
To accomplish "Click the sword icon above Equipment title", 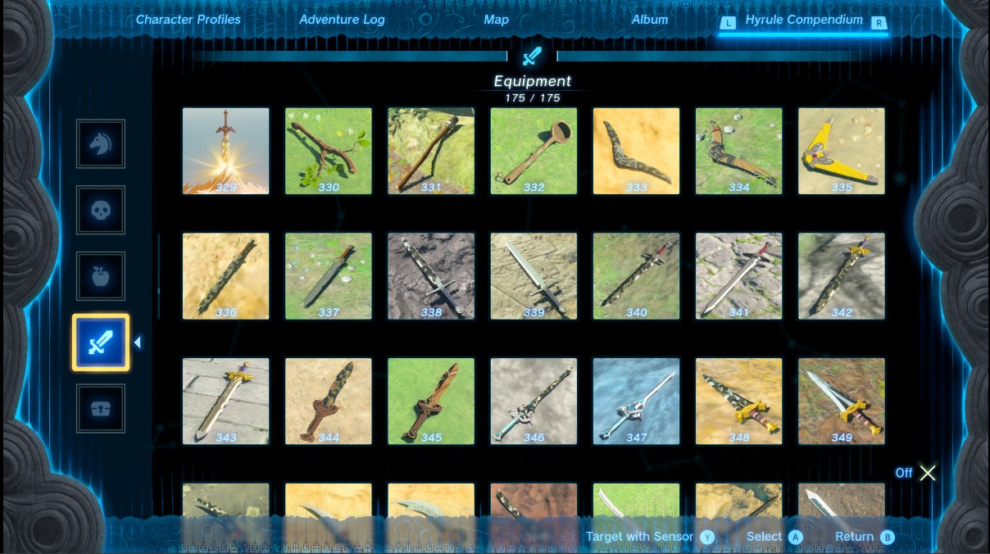I will [533, 56].
